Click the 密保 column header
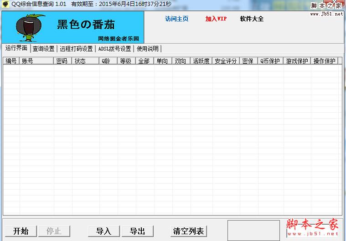Image resolution: width=346 pixels, height=241 pixels. coord(249,61)
